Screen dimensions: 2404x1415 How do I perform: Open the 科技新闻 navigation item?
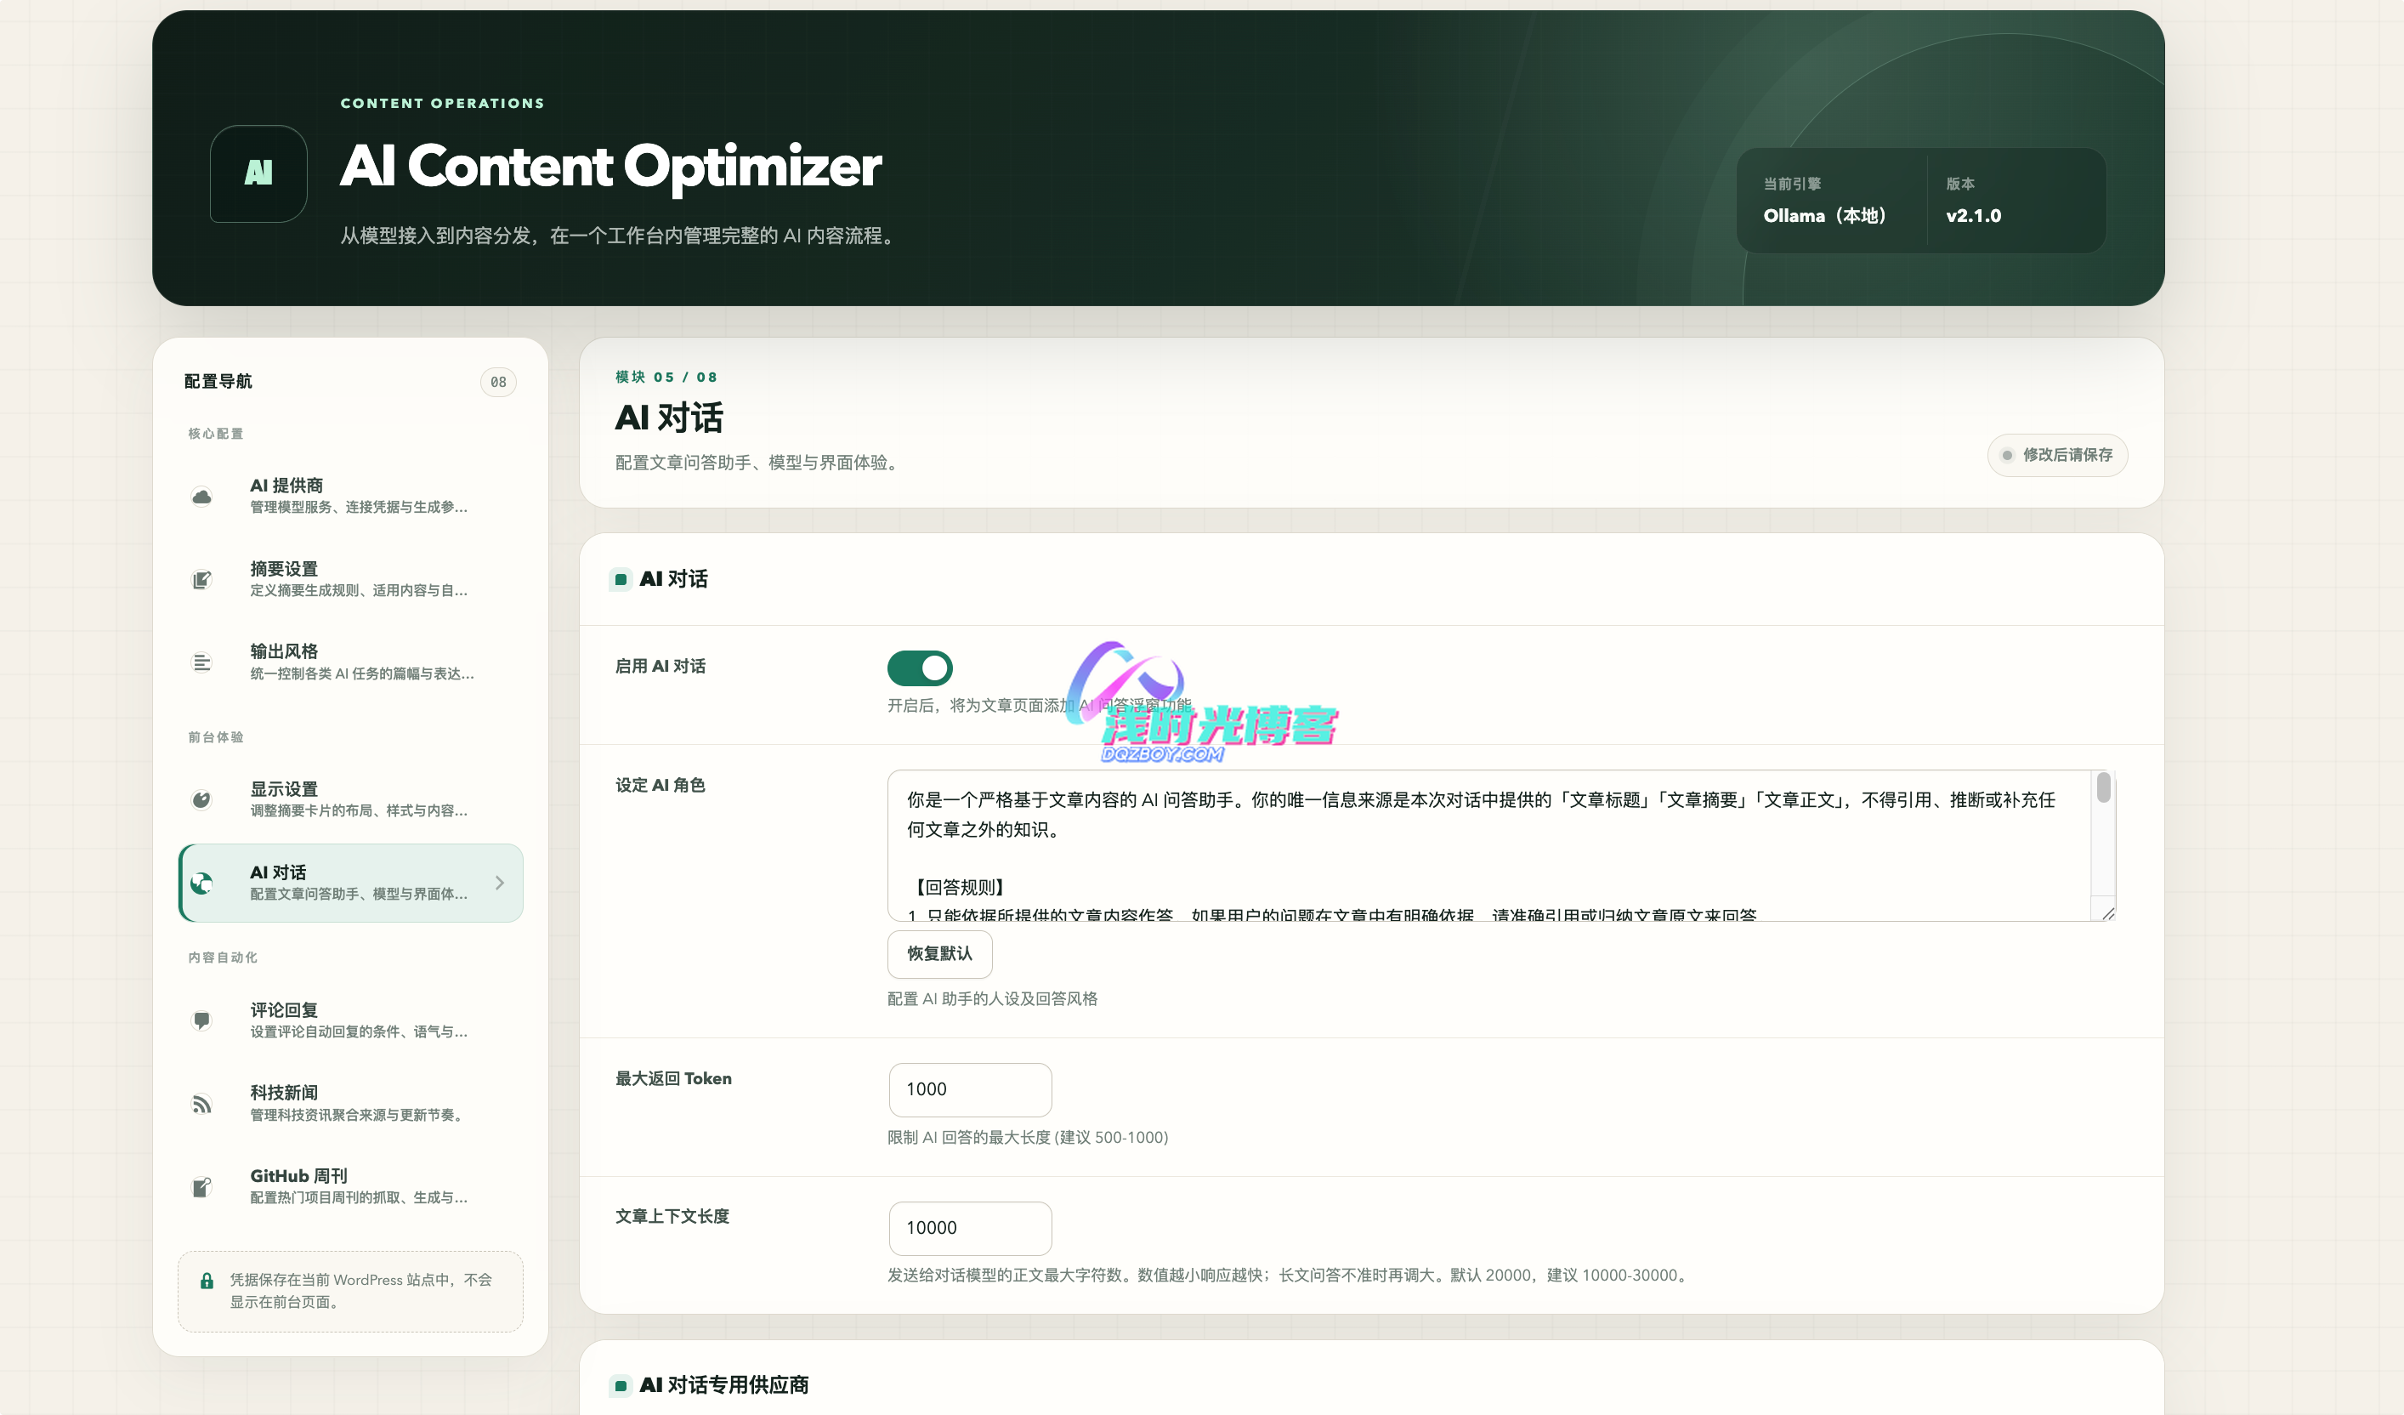[x=351, y=1104]
